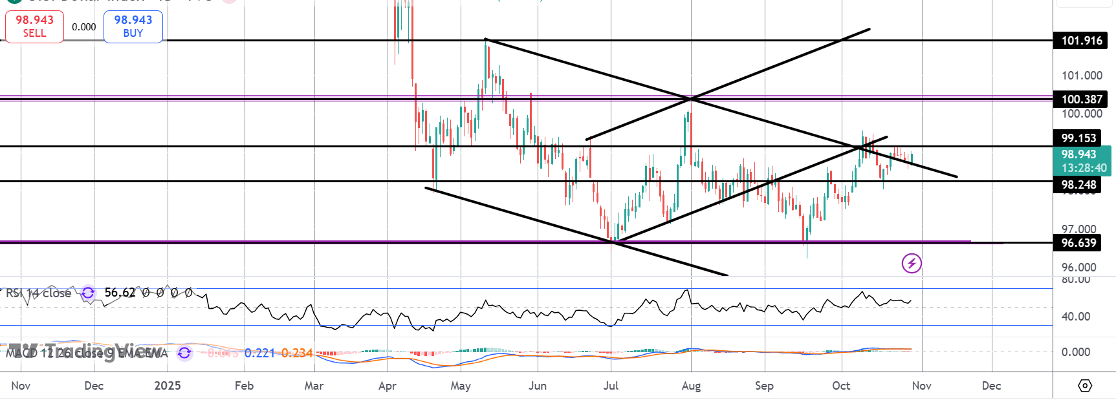The image size is (1116, 400).
Task: Click the purple lightning bolt icon
Action: pos(912,263)
